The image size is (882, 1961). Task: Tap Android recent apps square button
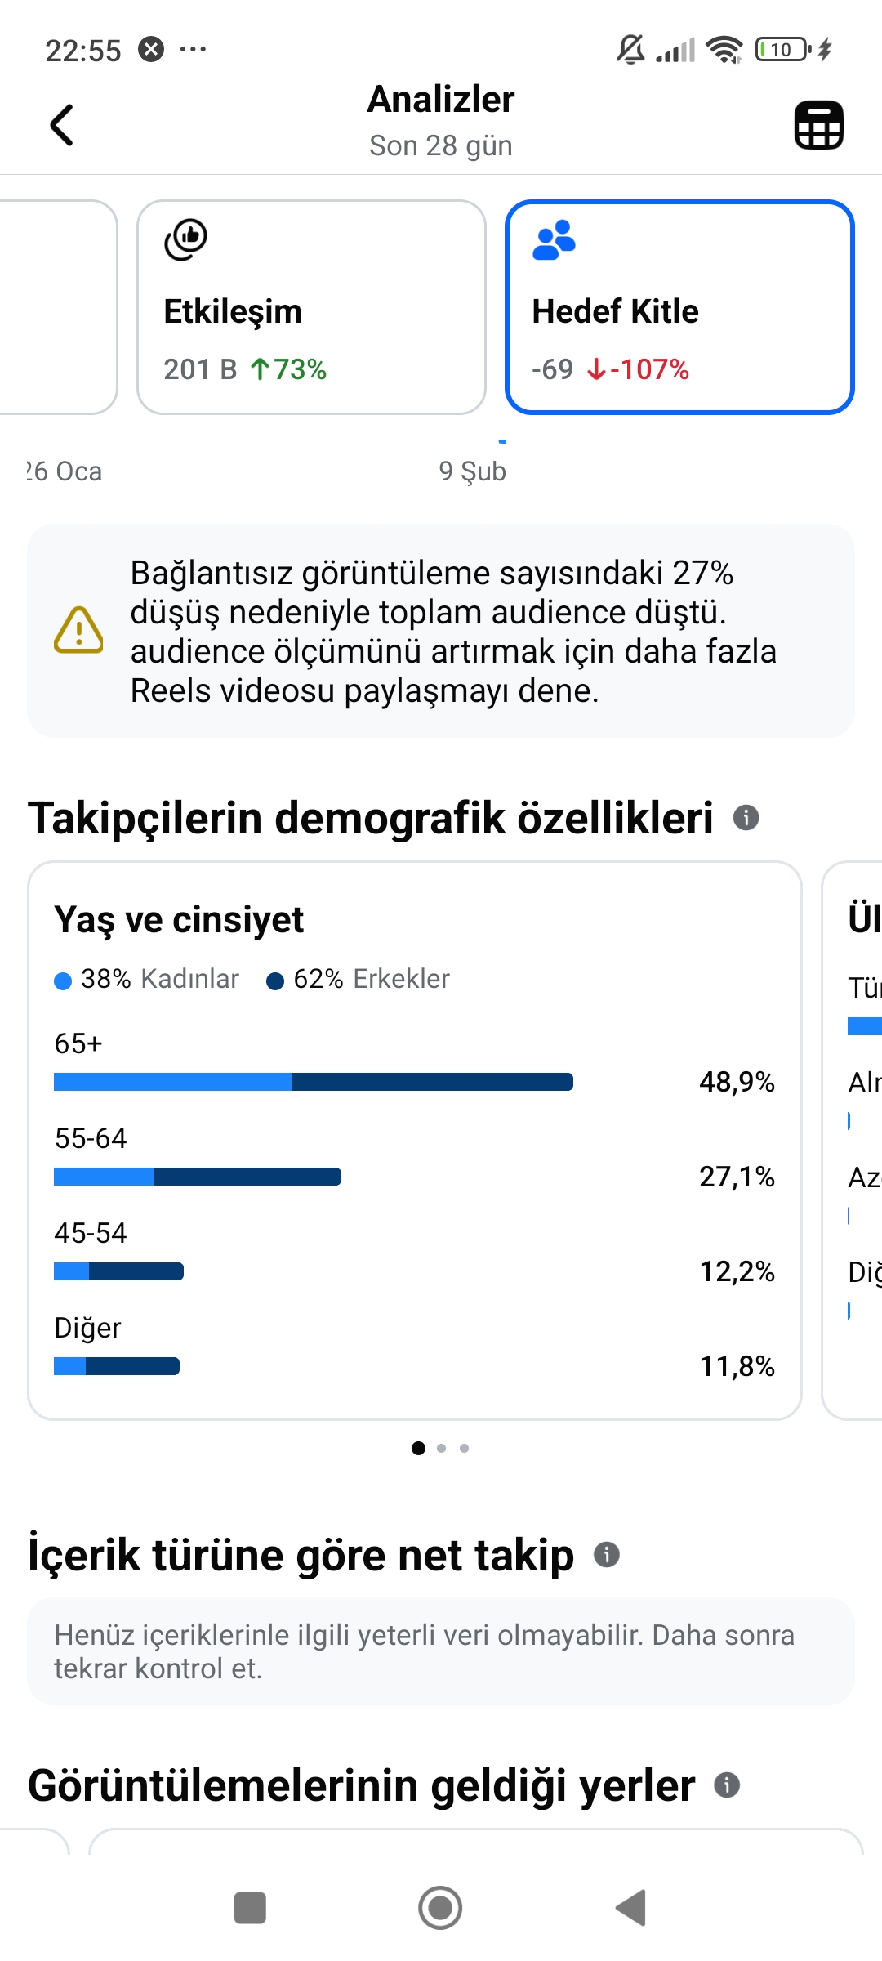click(x=250, y=1908)
